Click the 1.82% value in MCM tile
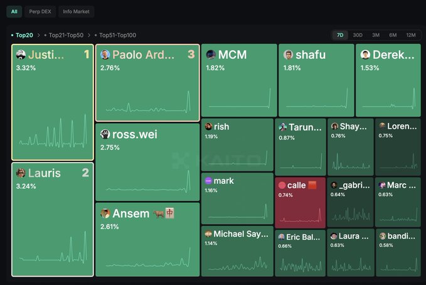Viewport: 426px width, 285px height. coord(215,68)
